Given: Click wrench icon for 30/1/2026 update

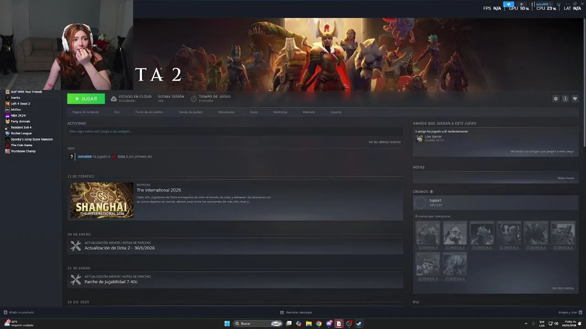Looking at the screenshot, I should (x=76, y=246).
